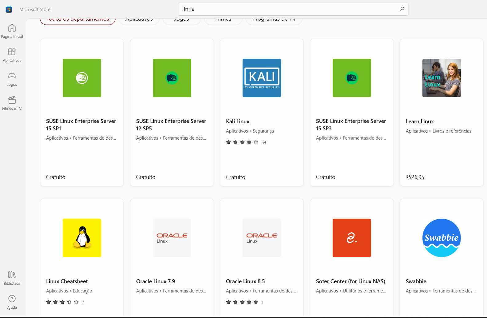Click the Oracle Linux 8.5 title
This screenshot has width=487, height=318.
point(245,281)
